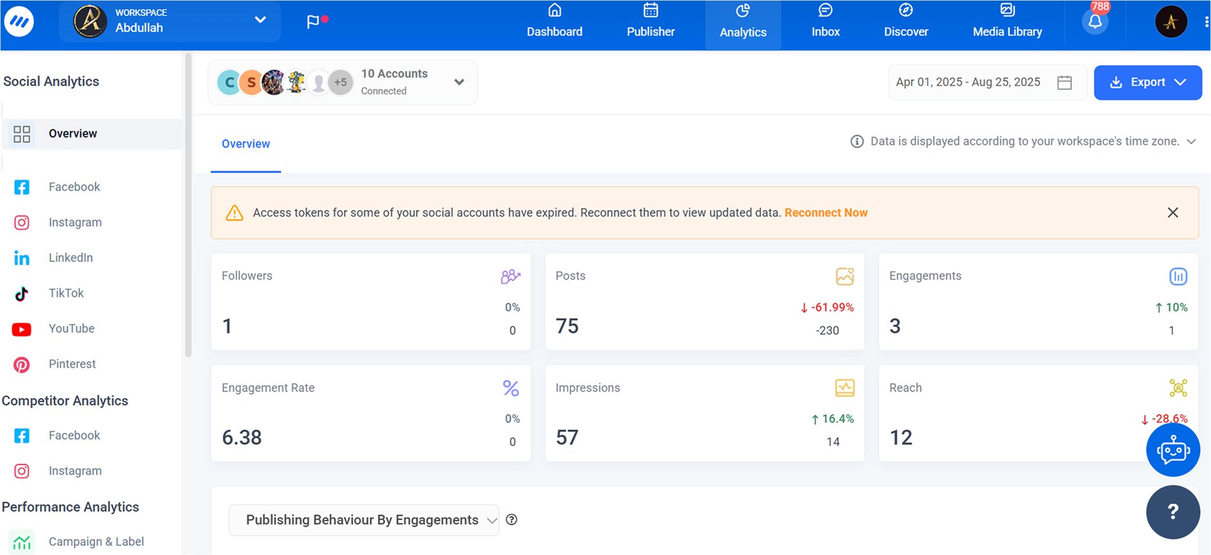This screenshot has width=1211, height=555.
Task: Click the Social Analytics heading
Action: click(x=52, y=82)
